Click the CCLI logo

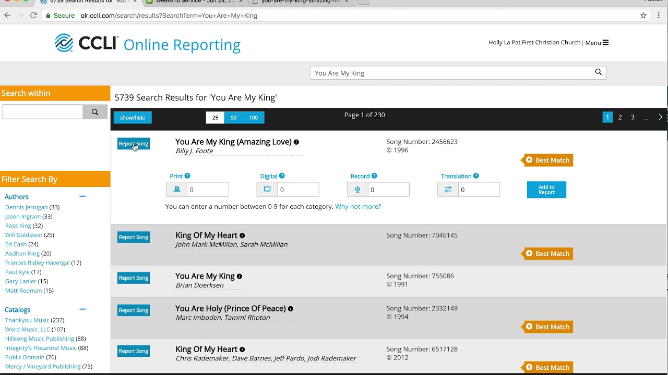(87, 43)
